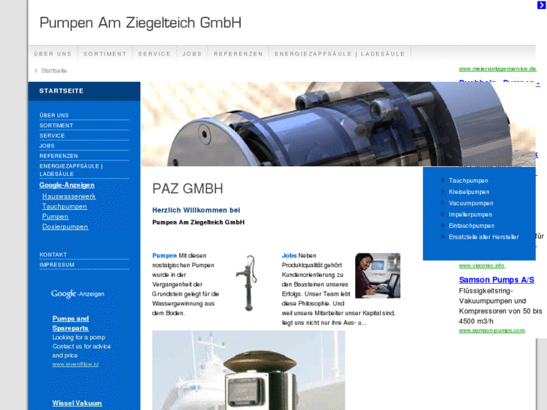547x410 pixels.
Task: Click the arrow bullet beside Vacuumpumpen
Action: [x=442, y=202]
